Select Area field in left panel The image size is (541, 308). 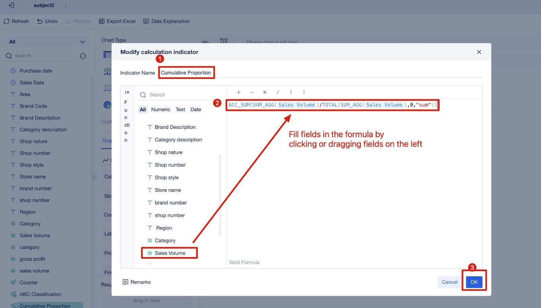point(25,94)
